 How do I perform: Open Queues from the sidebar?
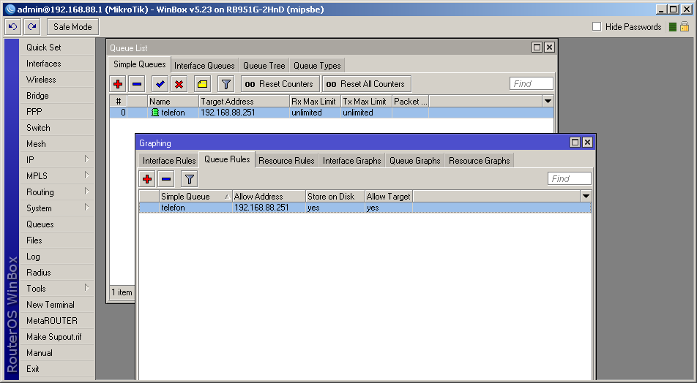click(57, 224)
